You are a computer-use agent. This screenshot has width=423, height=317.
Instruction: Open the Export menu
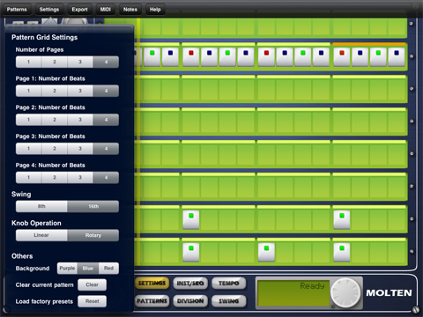tap(79, 10)
